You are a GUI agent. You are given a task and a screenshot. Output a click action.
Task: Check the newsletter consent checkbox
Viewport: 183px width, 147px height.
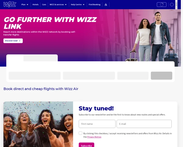click(81, 133)
